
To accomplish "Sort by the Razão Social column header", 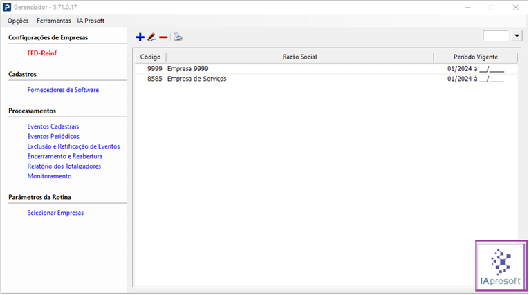I will (299, 57).
